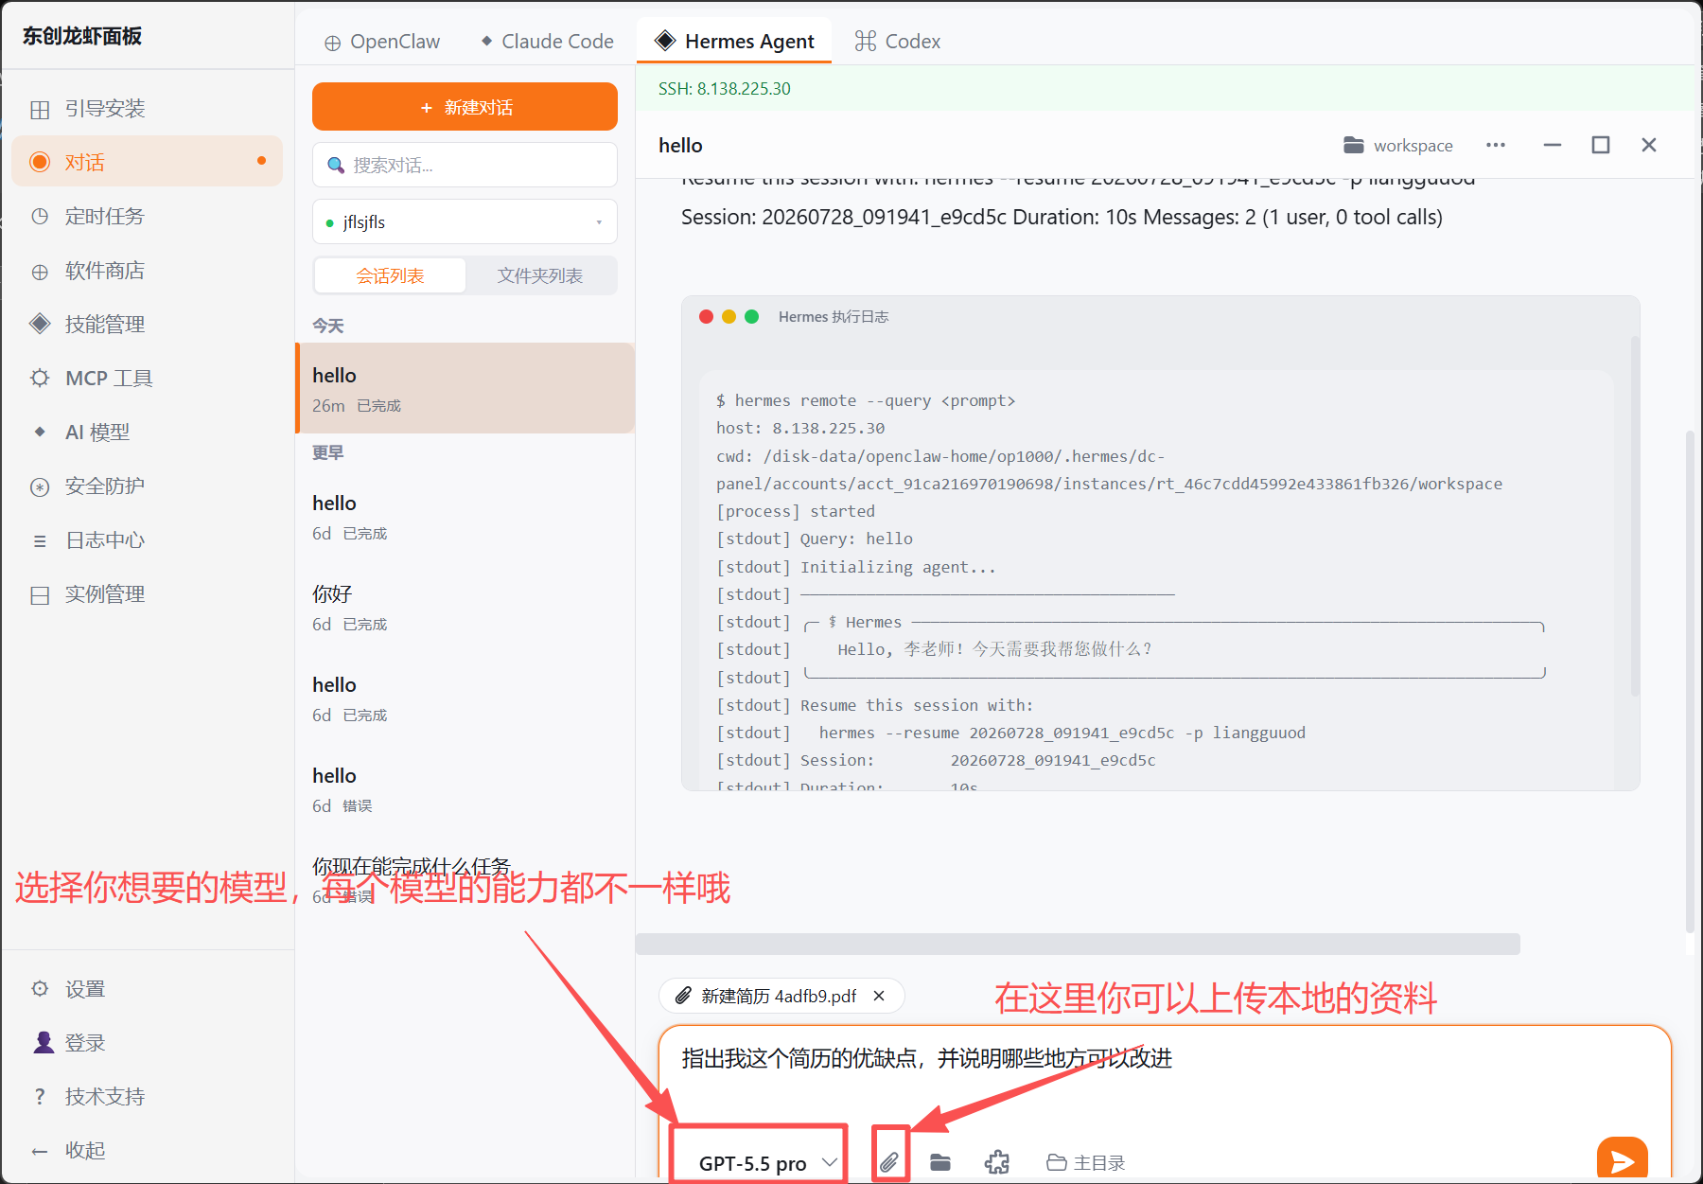Open 技能管理 in the sidebar
Viewport: 1703px width, 1184px height.
pos(147,324)
